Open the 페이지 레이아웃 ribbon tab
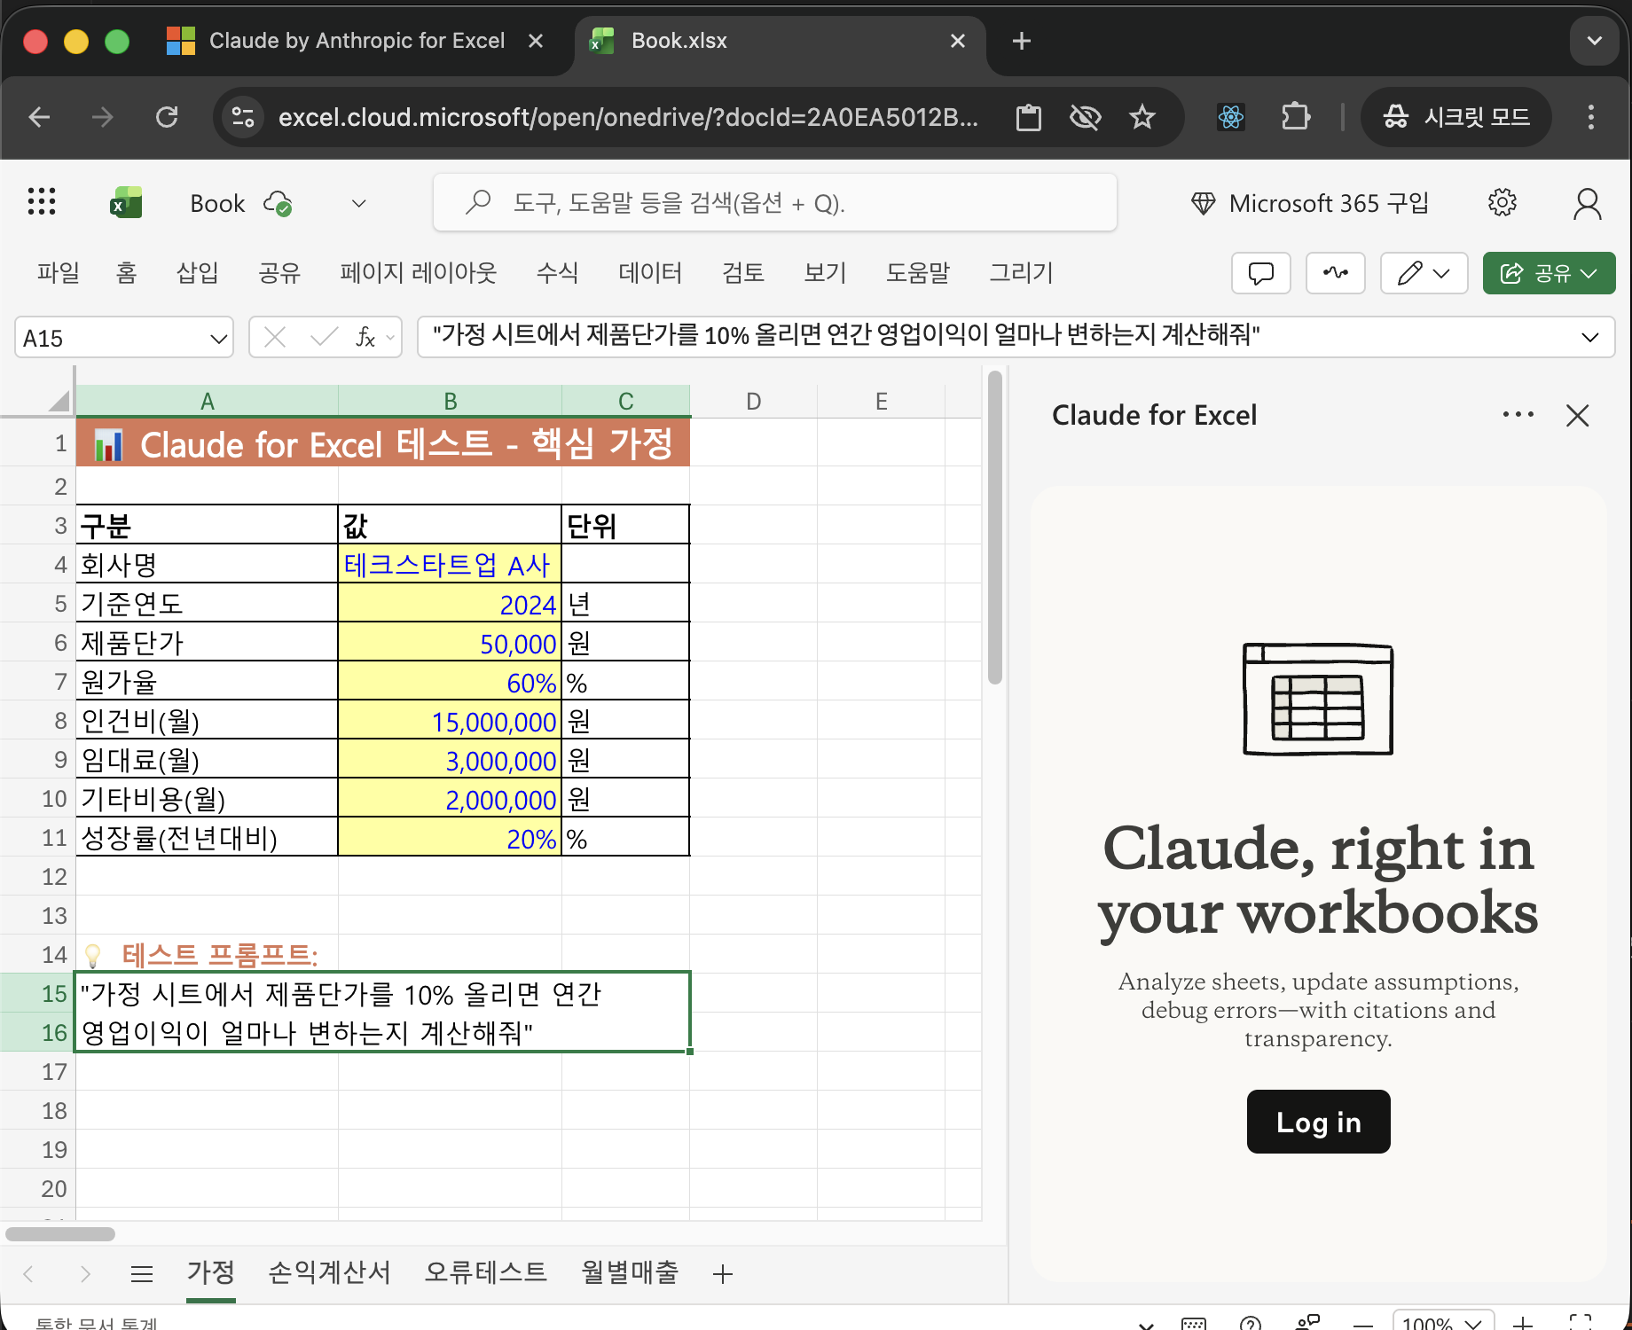This screenshot has height=1330, width=1632. click(x=418, y=272)
